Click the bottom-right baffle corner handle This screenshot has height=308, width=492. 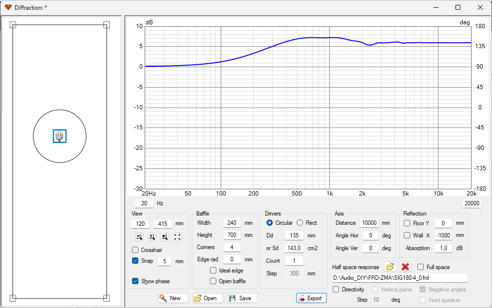(x=106, y=298)
